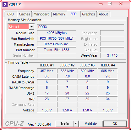The width and height of the screenshot is (131, 130).
Task: Select the Slot #1 combo box
Action: click(21, 27)
